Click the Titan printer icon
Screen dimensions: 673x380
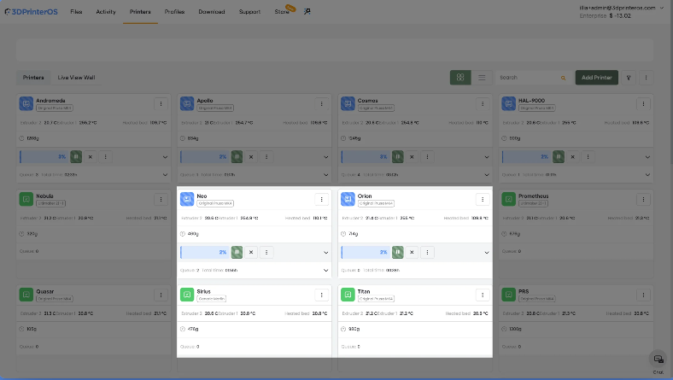pyautogui.click(x=348, y=295)
